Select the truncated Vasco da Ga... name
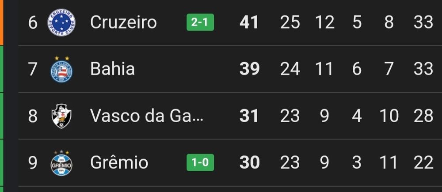The height and width of the screenshot is (192, 442). coord(147,116)
